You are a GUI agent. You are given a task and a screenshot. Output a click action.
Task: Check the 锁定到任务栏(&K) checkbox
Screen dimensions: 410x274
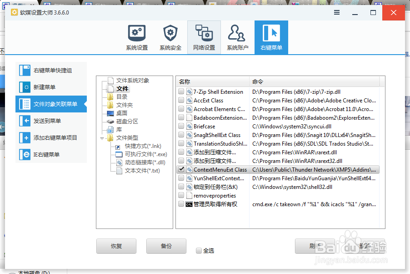coord(181,187)
